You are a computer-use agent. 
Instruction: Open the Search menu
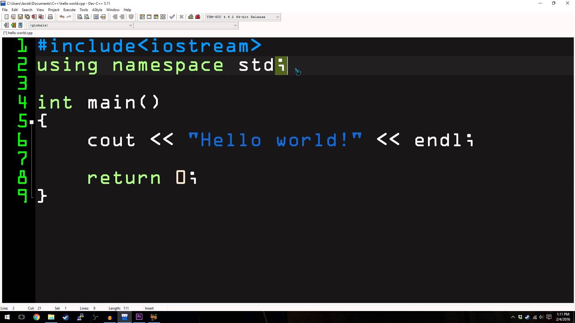pyautogui.click(x=27, y=10)
